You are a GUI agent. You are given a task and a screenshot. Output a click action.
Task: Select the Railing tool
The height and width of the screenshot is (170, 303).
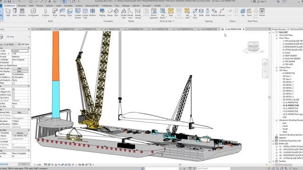(102, 13)
